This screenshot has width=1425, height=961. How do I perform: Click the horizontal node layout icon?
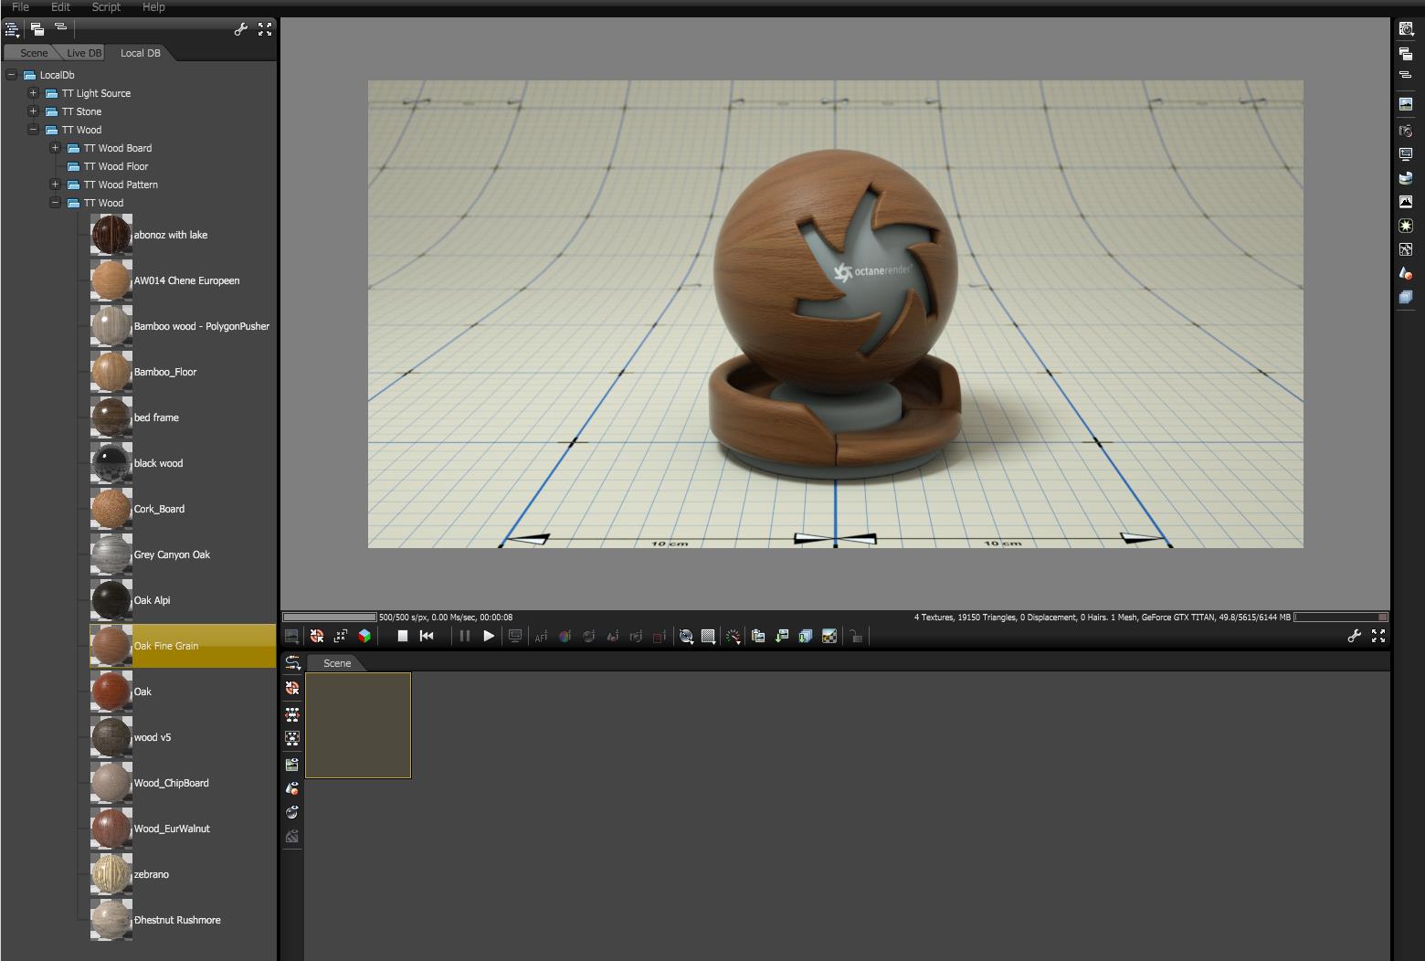pos(292,714)
